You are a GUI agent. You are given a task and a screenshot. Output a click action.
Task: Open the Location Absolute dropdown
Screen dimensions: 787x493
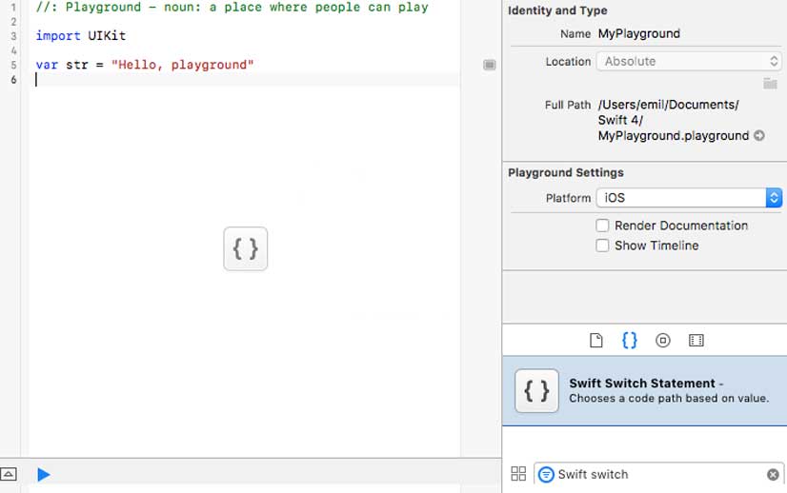(x=688, y=61)
